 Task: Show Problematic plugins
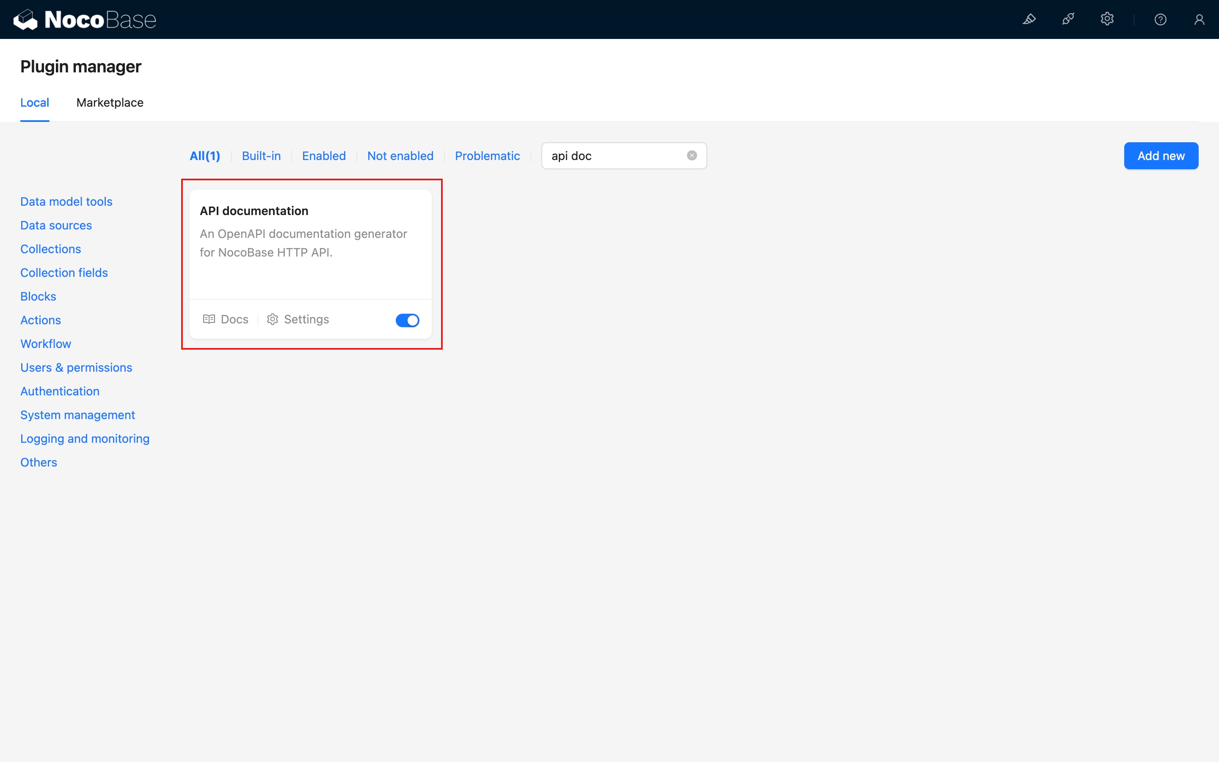click(x=487, y=156)
